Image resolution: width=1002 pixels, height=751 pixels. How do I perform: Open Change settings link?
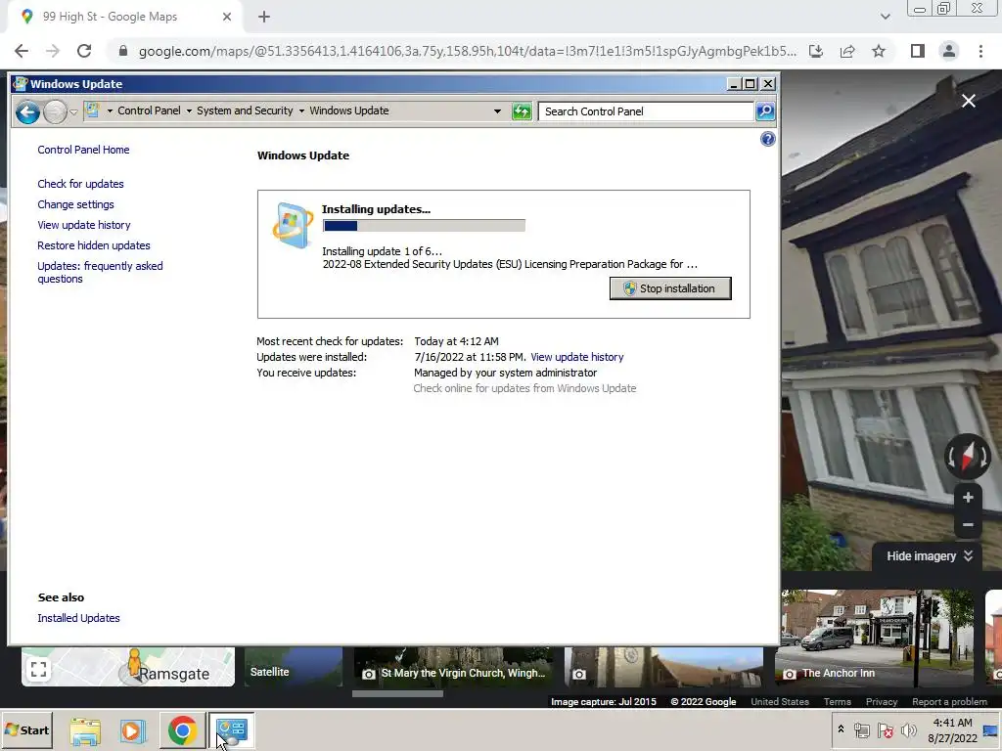point(75,204)
